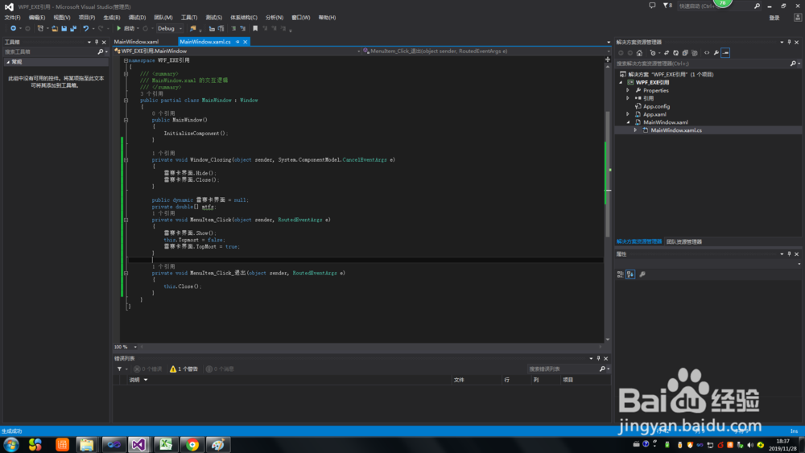Click the Collapse All icon in Solution Explorer
The height and width of the screenshot is (453, 805).
point(685,53)
